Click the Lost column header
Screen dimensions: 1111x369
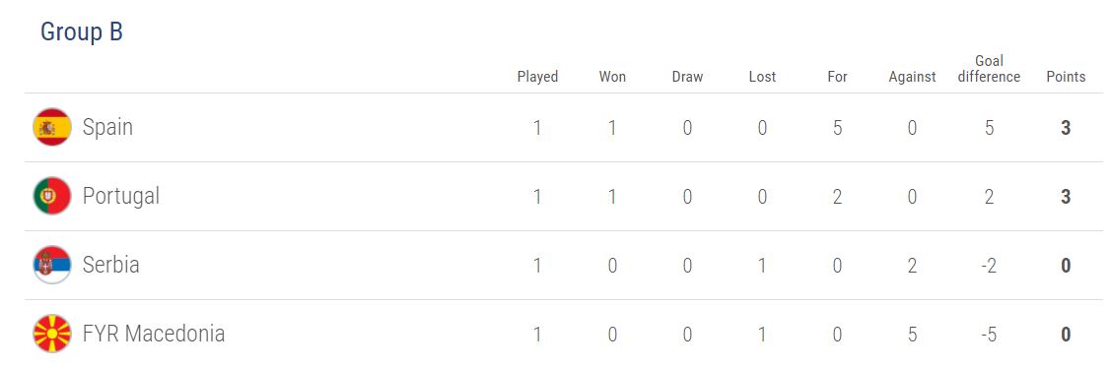[762, 77]
